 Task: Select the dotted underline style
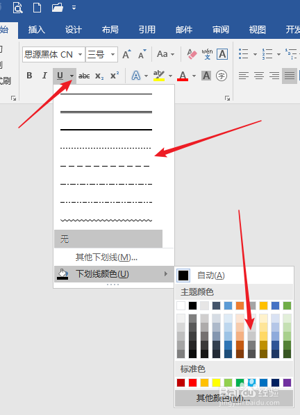(106, 148)
